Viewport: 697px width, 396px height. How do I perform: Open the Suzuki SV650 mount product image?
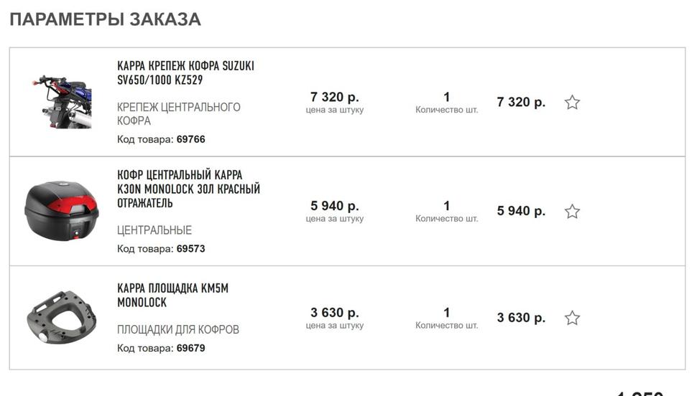coord(62,102)
